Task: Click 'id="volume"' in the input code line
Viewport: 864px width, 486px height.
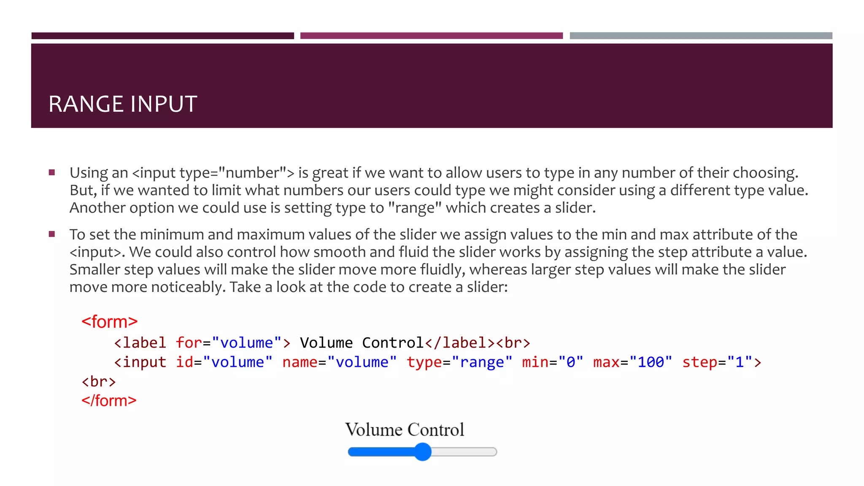Action: (224, 362)
